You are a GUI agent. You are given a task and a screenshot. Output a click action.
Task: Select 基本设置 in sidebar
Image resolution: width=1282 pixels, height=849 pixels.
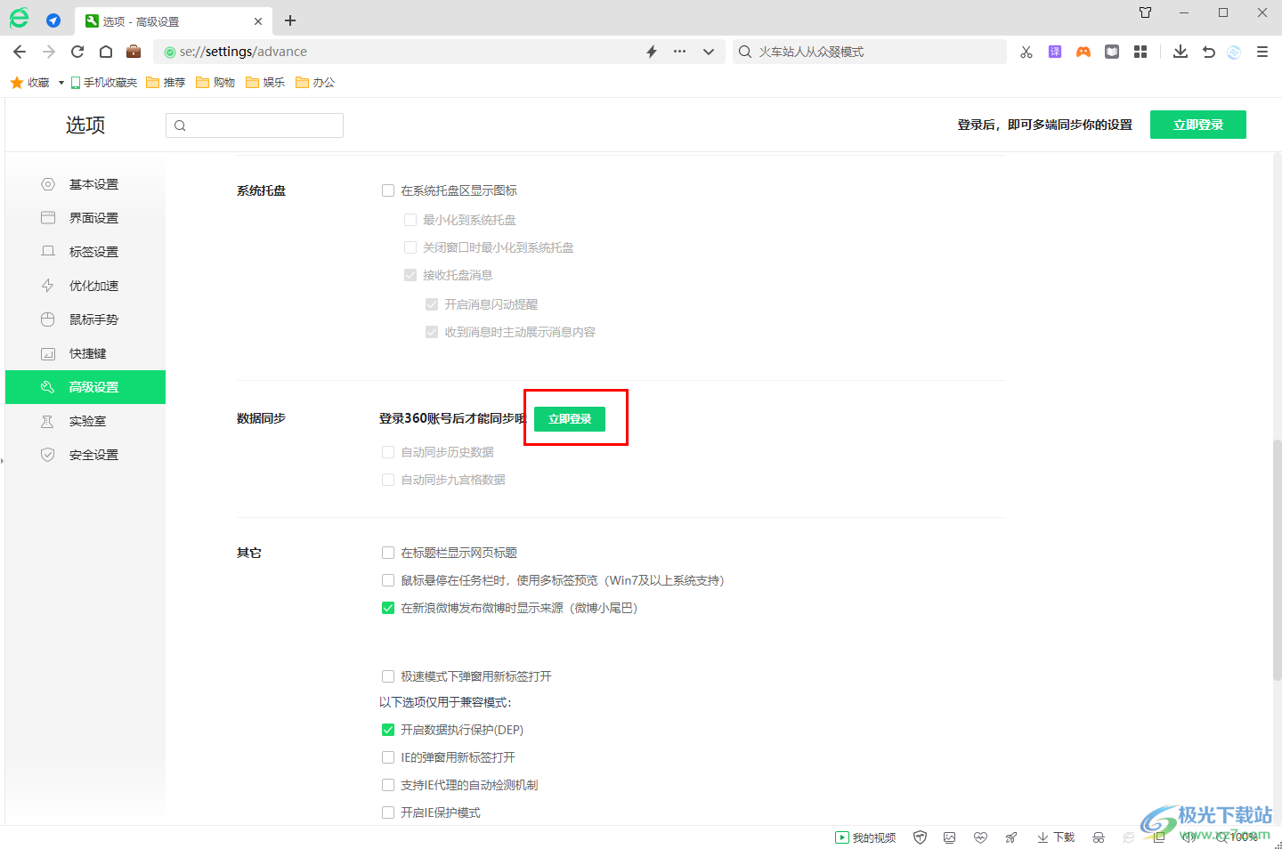click(85, 184)
